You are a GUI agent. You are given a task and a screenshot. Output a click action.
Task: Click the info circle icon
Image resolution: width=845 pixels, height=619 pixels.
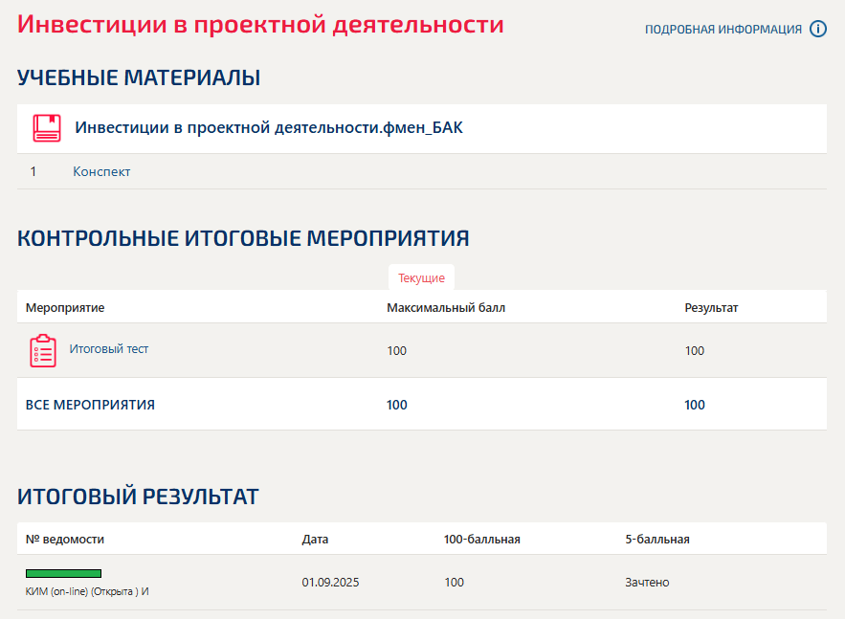tap(818, 29)
